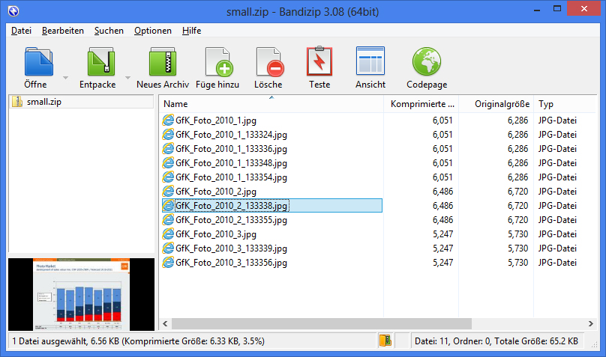Click the Füge hinzu add-files icon

(x=219, y=61)
